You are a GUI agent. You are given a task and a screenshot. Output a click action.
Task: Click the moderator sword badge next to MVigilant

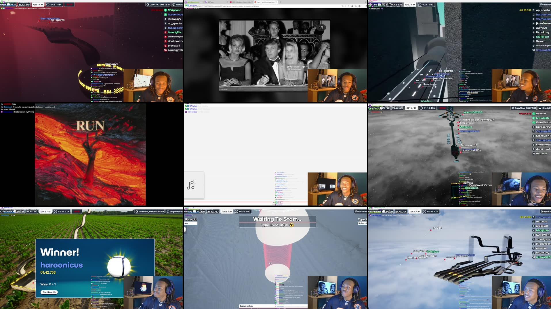(186, 106)
